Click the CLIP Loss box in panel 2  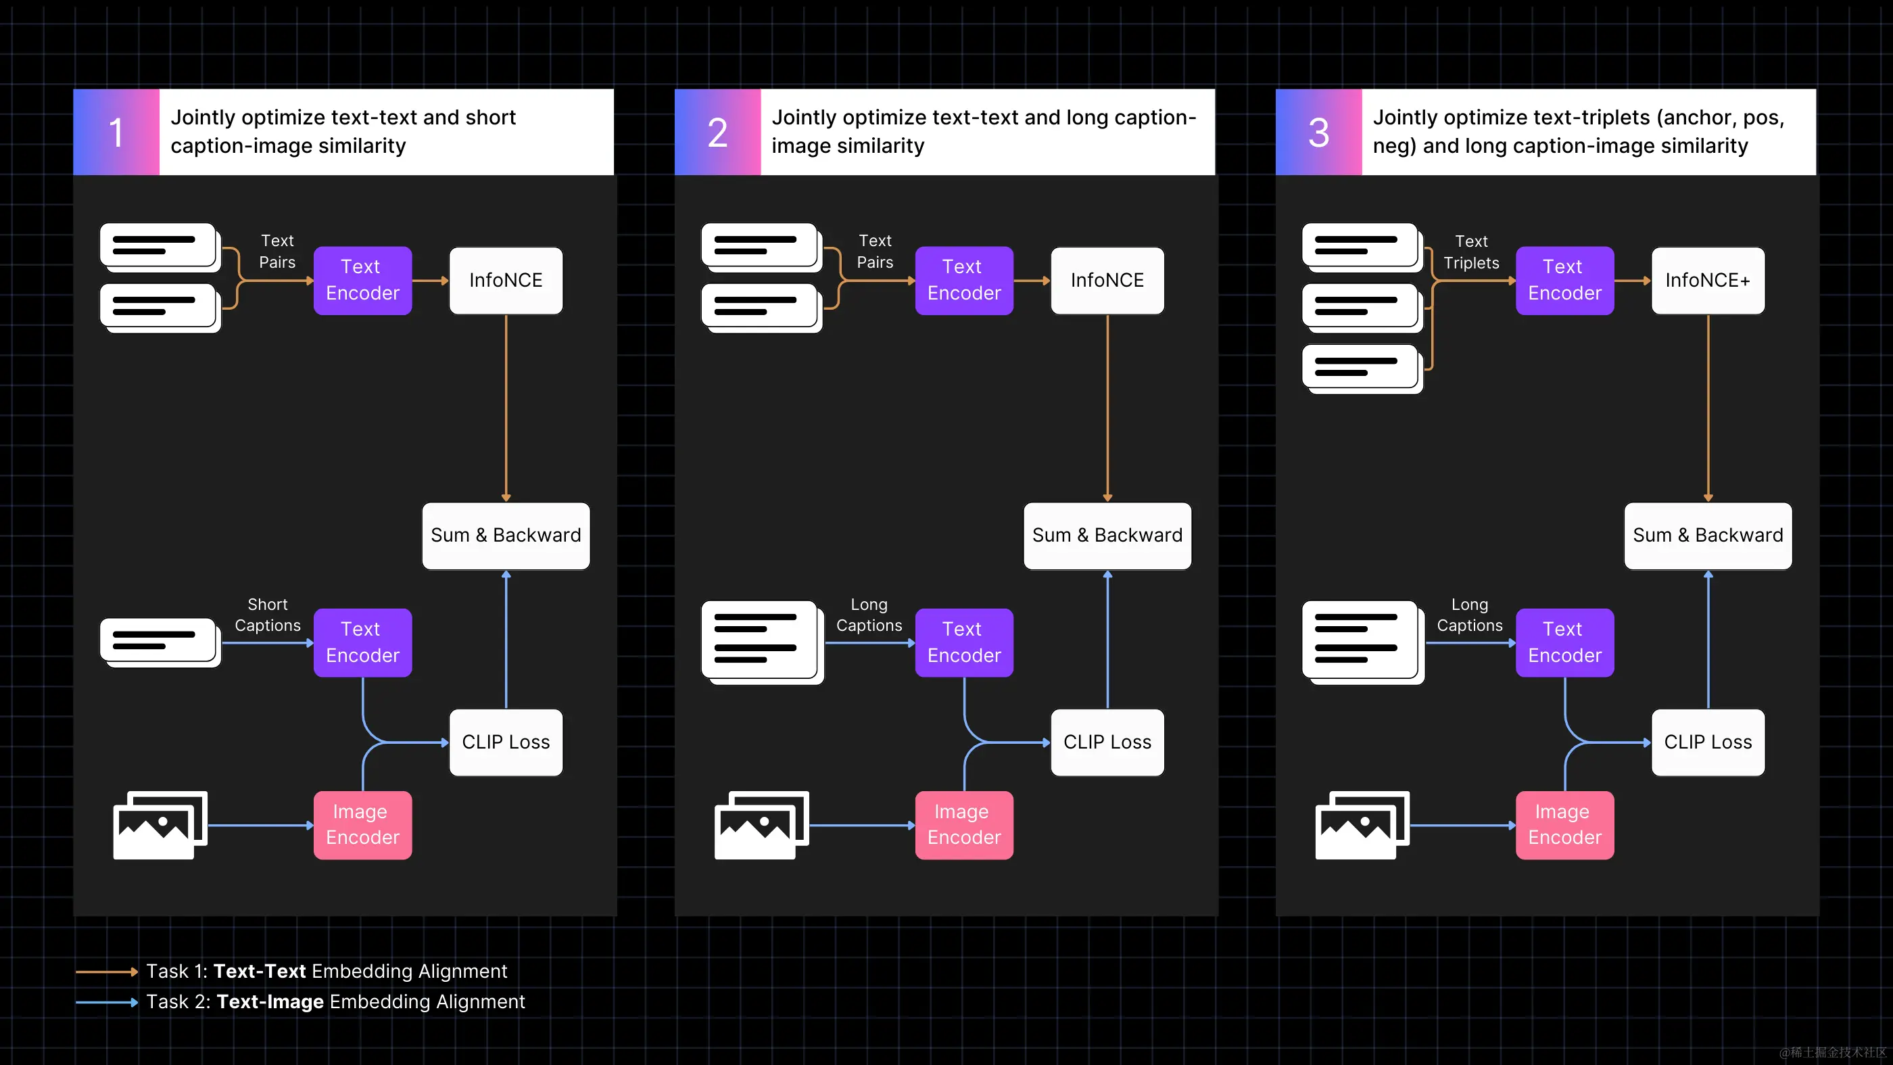pyautogui.click(x=1107, y=742)
